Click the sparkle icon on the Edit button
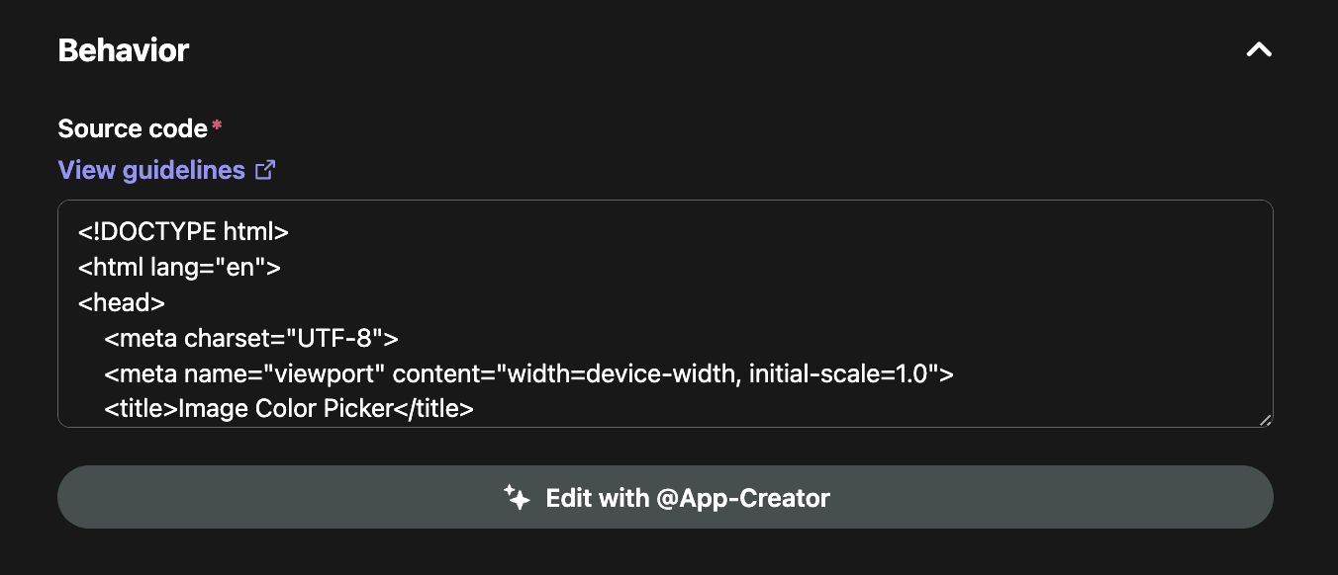 [517, 497]
